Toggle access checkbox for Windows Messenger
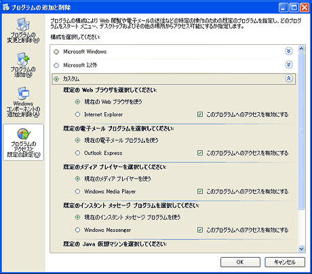This screenshot has height=274, width=312. [200, 230]
